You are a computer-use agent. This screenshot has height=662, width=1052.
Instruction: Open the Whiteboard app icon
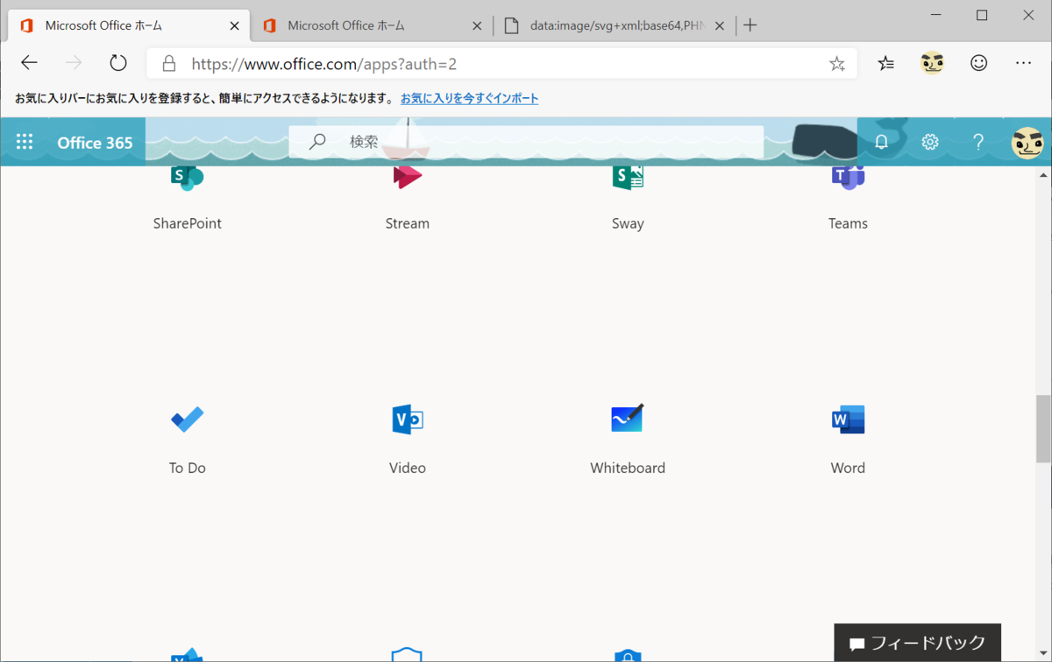628,419
